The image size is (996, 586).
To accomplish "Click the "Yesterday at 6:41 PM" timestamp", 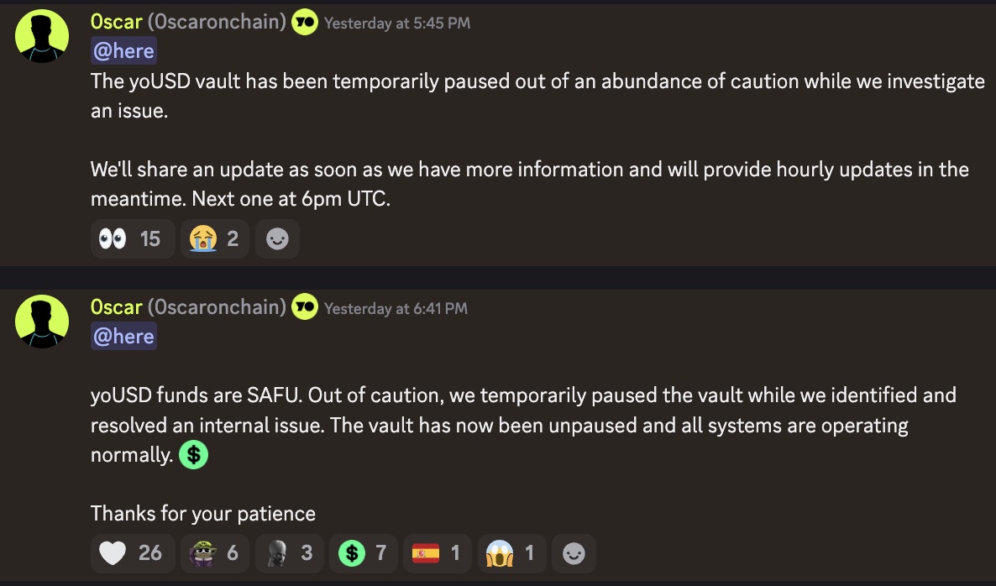I will (x=396, y=309).
